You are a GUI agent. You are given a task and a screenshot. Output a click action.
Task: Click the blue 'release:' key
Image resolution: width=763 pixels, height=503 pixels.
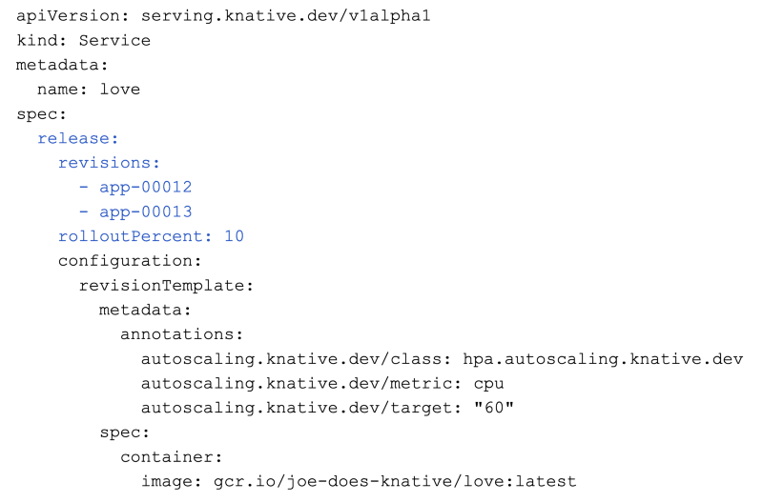[78, 138]
